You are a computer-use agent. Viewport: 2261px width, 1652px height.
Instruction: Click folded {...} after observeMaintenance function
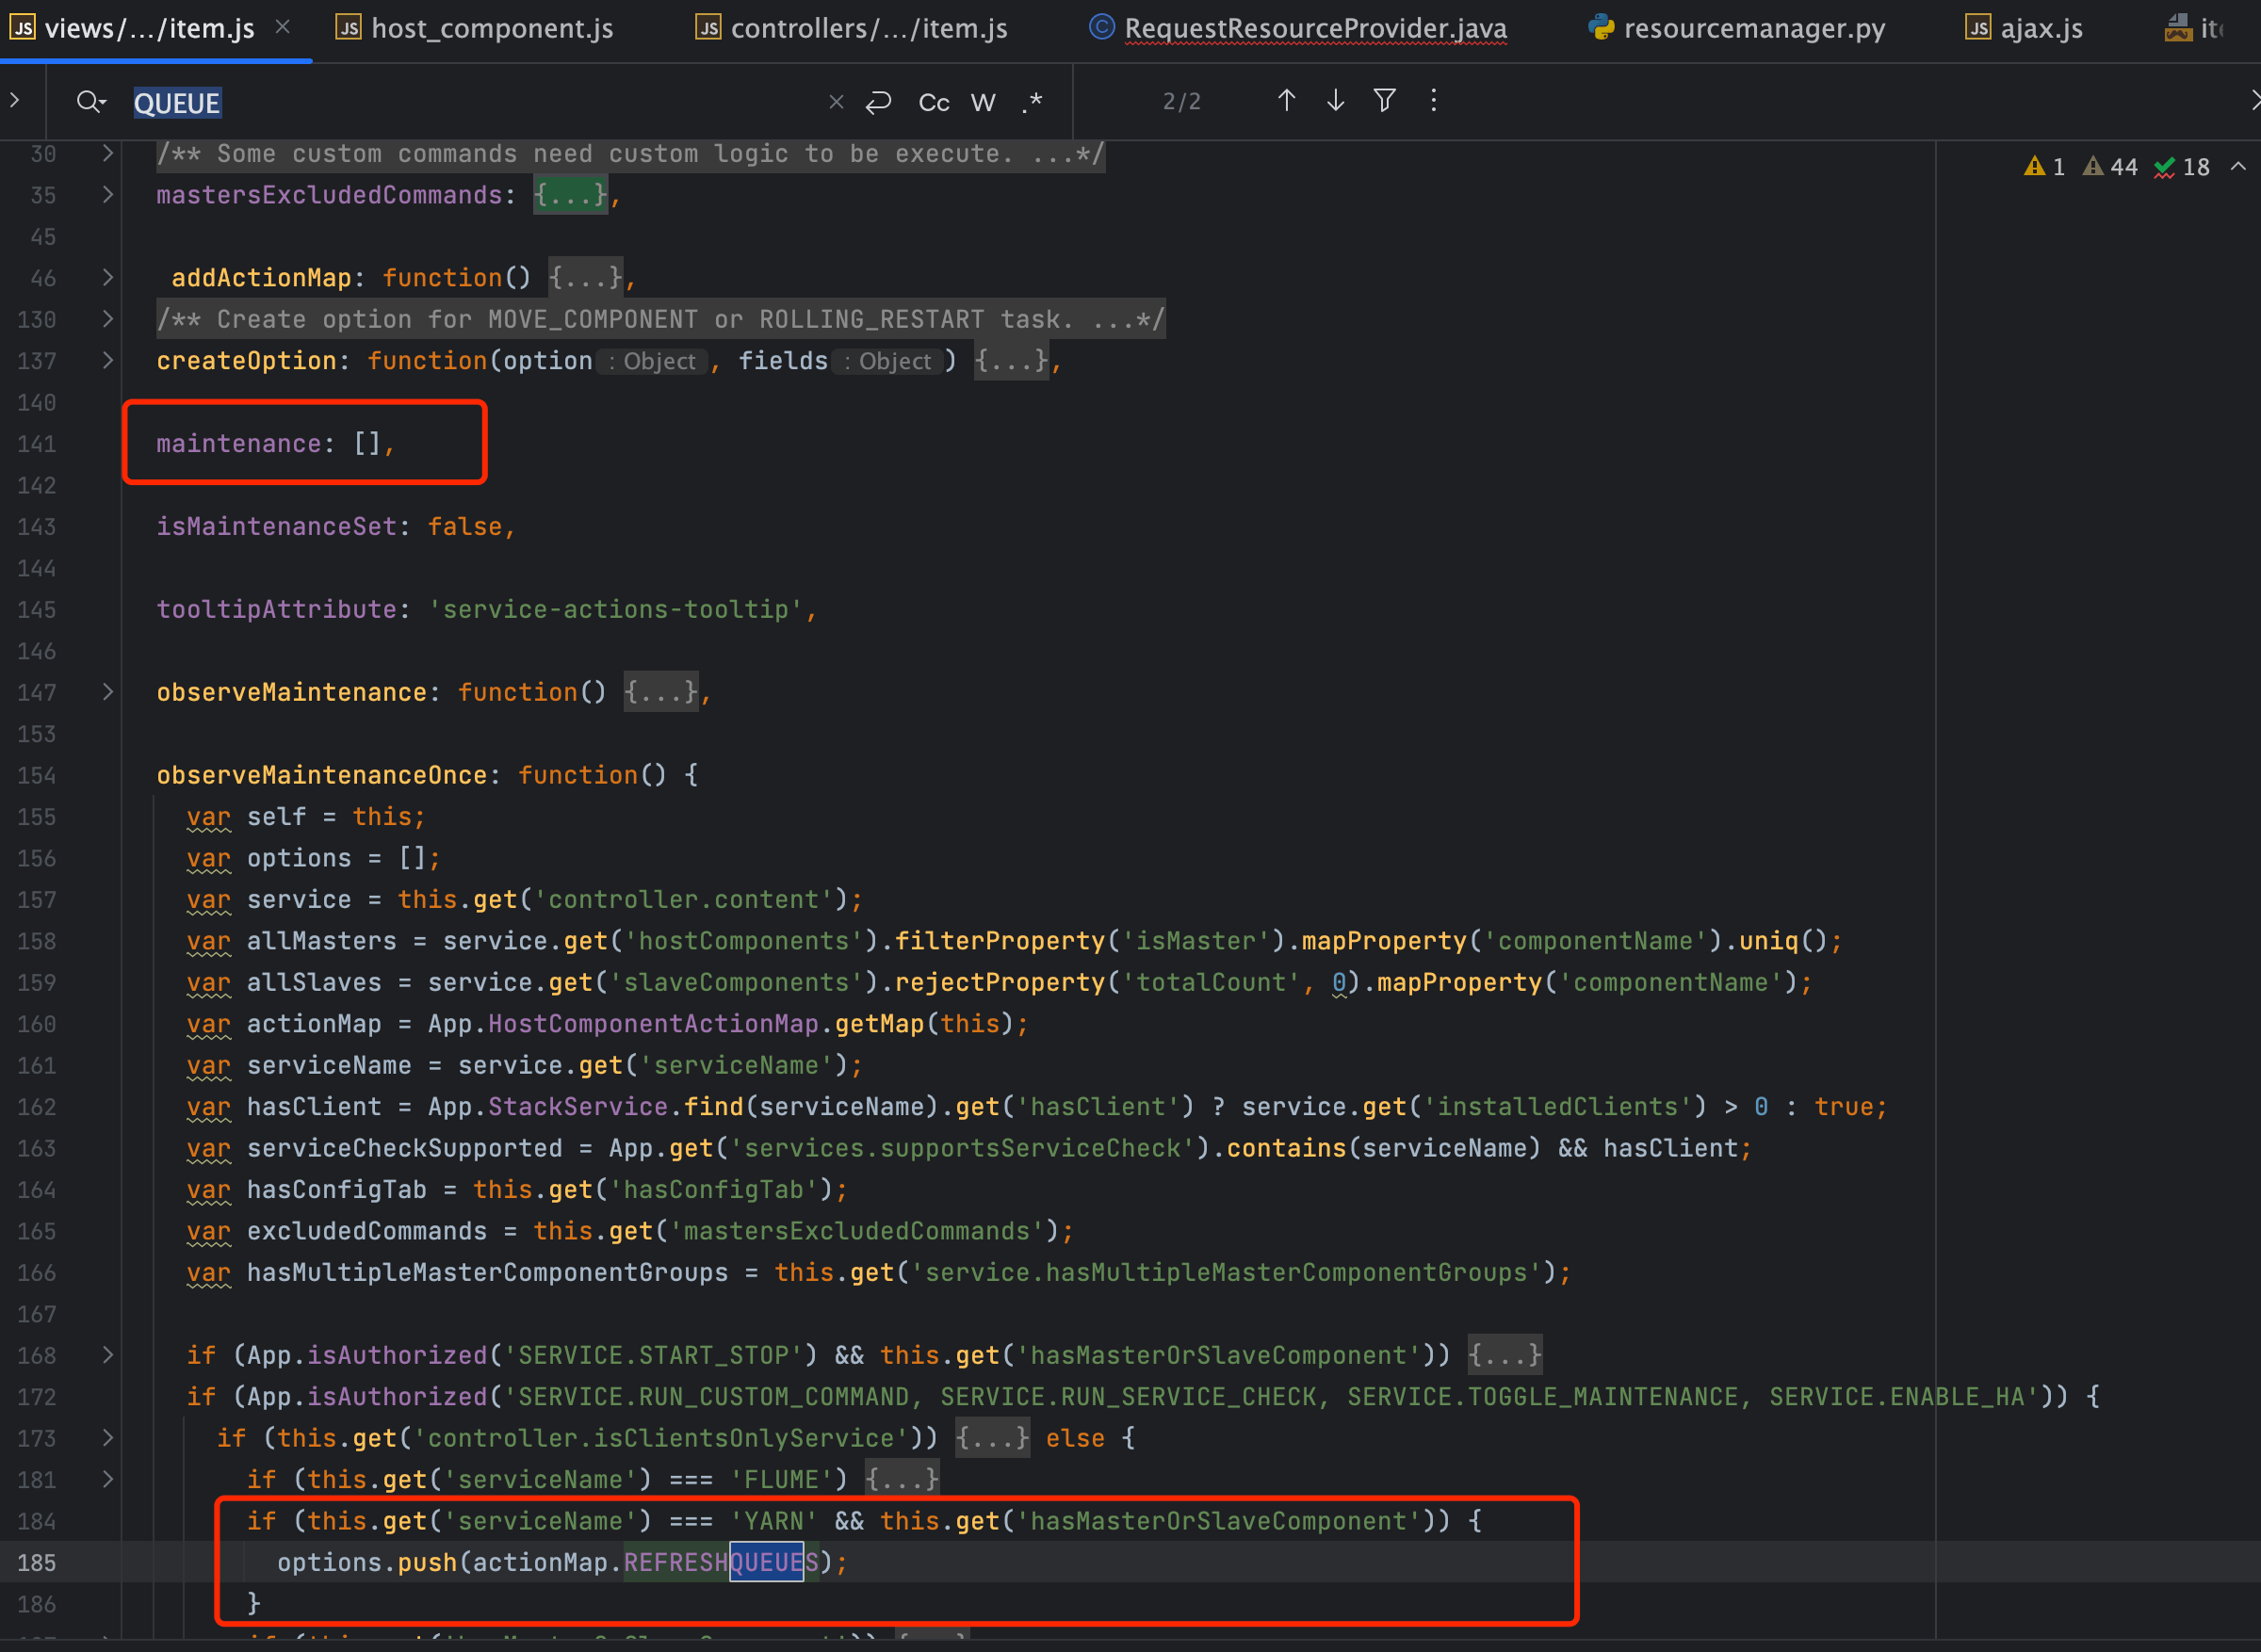(x=661, y=692)
